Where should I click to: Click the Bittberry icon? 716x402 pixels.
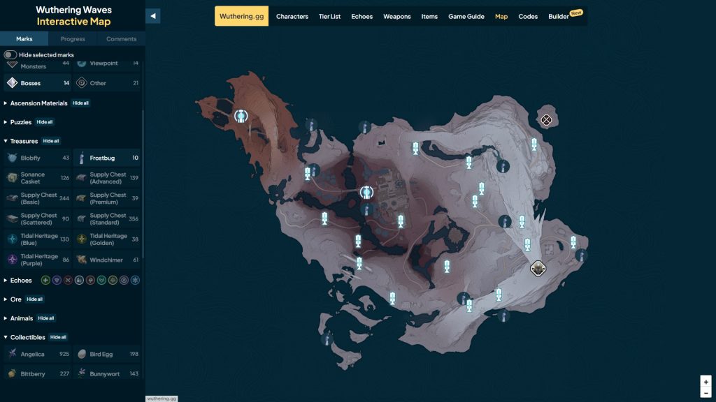13,373
